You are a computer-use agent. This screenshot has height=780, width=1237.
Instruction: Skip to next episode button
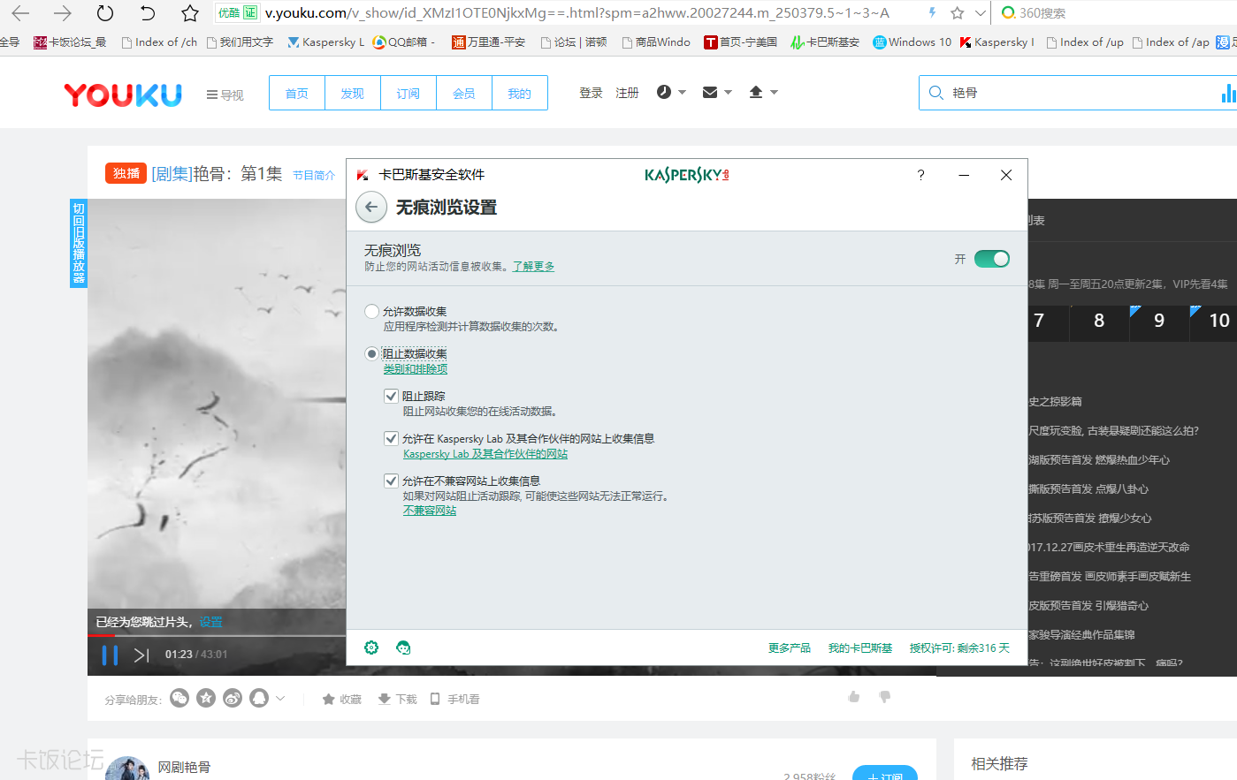point(141,655)
